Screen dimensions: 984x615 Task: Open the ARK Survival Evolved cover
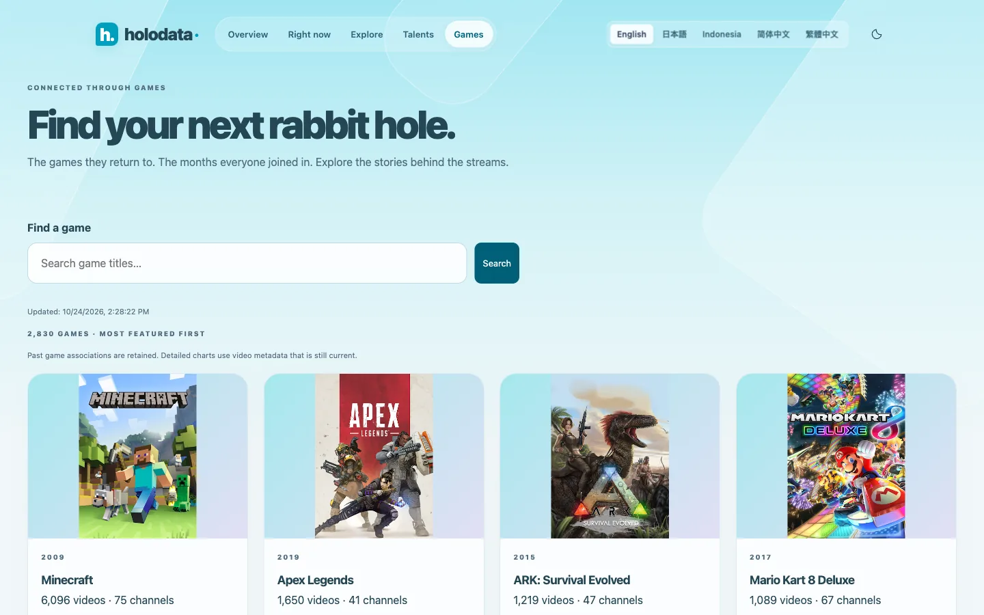click(610, 456)
